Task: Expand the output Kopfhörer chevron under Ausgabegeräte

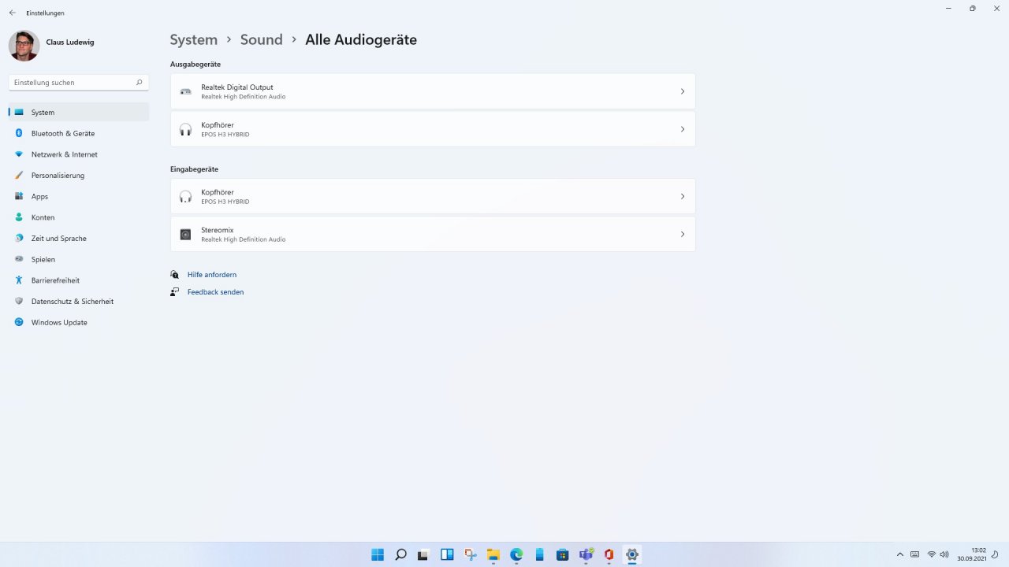Action: pos(683,129)
